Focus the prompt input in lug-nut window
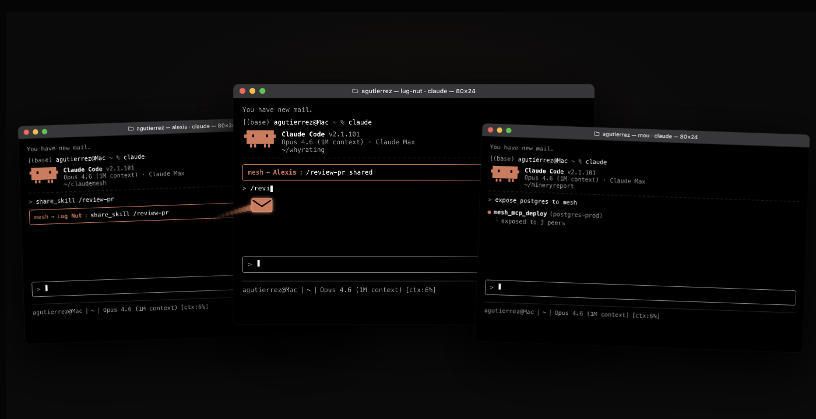Image resolution: width=816 pixels, height=419 pixels. point(360,264)
